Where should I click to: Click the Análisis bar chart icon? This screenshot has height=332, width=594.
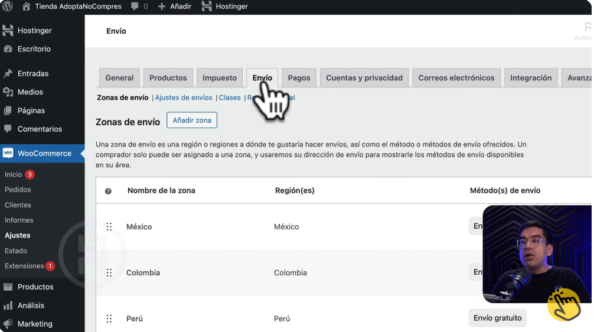tap(8, 305)
